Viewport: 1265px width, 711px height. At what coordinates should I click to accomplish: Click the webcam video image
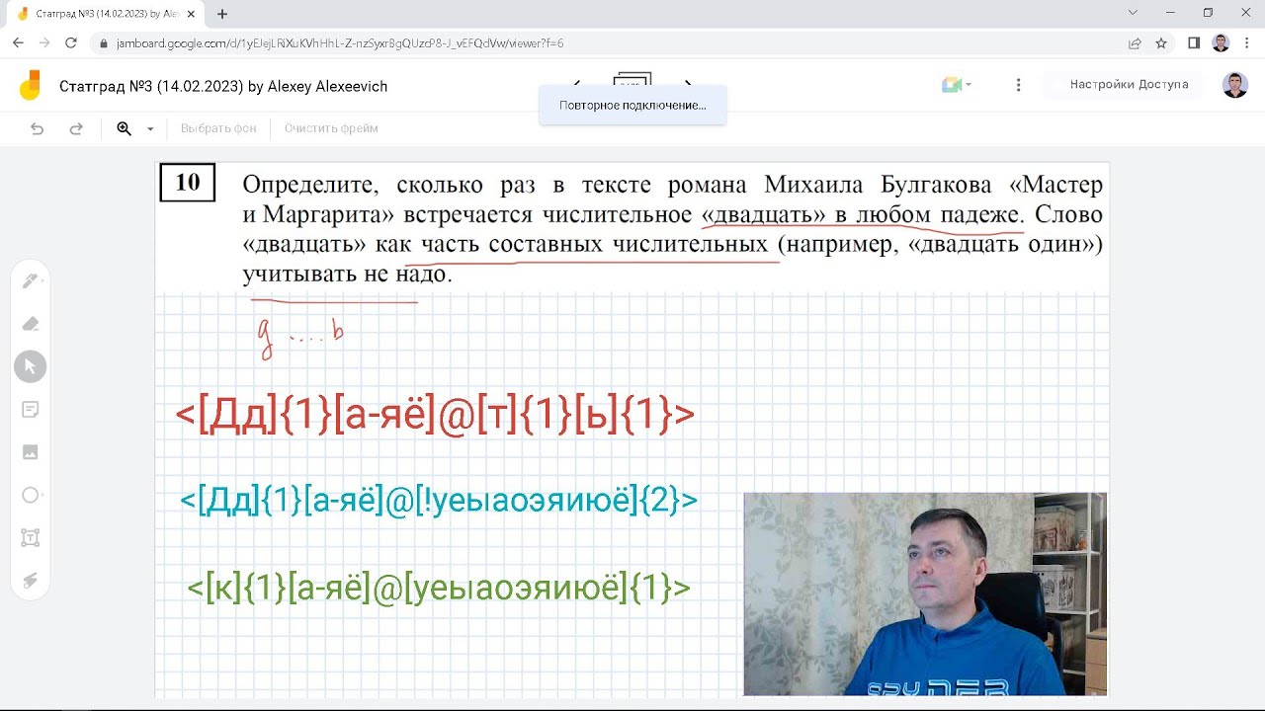(925, 593)
